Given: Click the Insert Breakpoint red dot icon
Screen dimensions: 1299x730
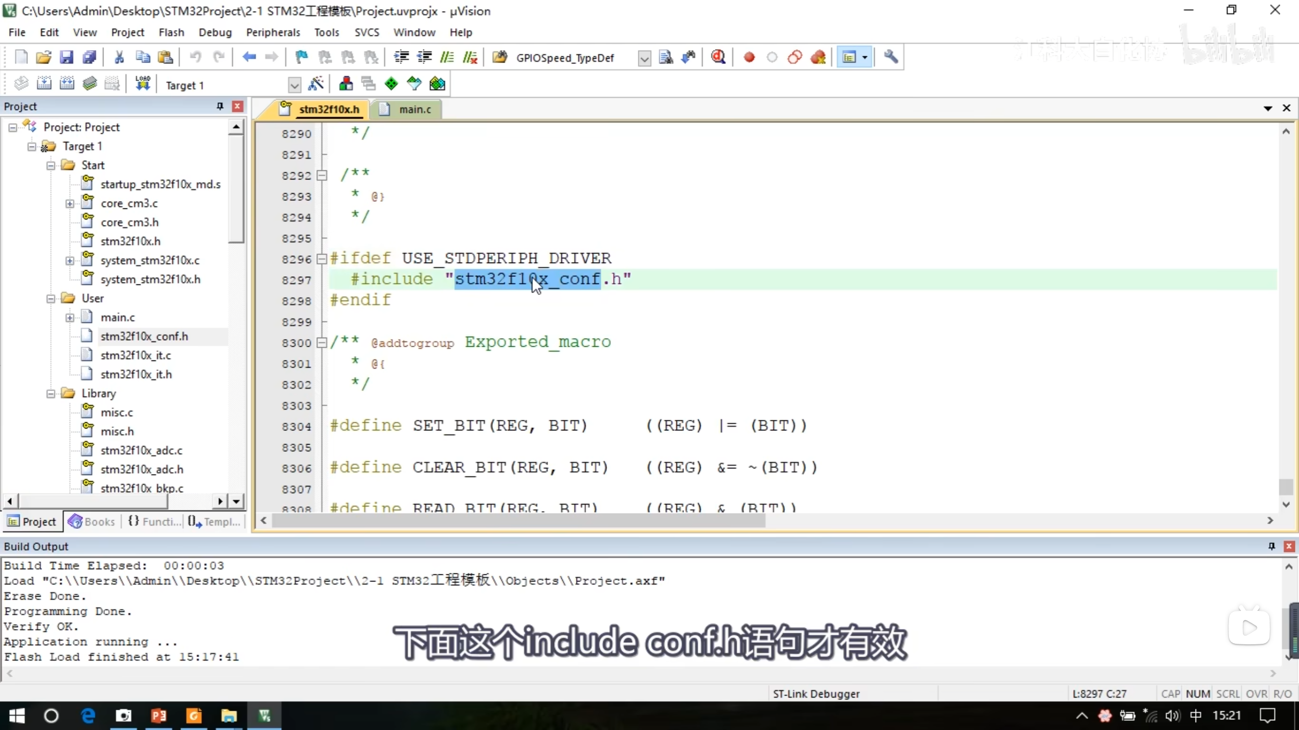Looking at the screenshot, I should [749, 57].
